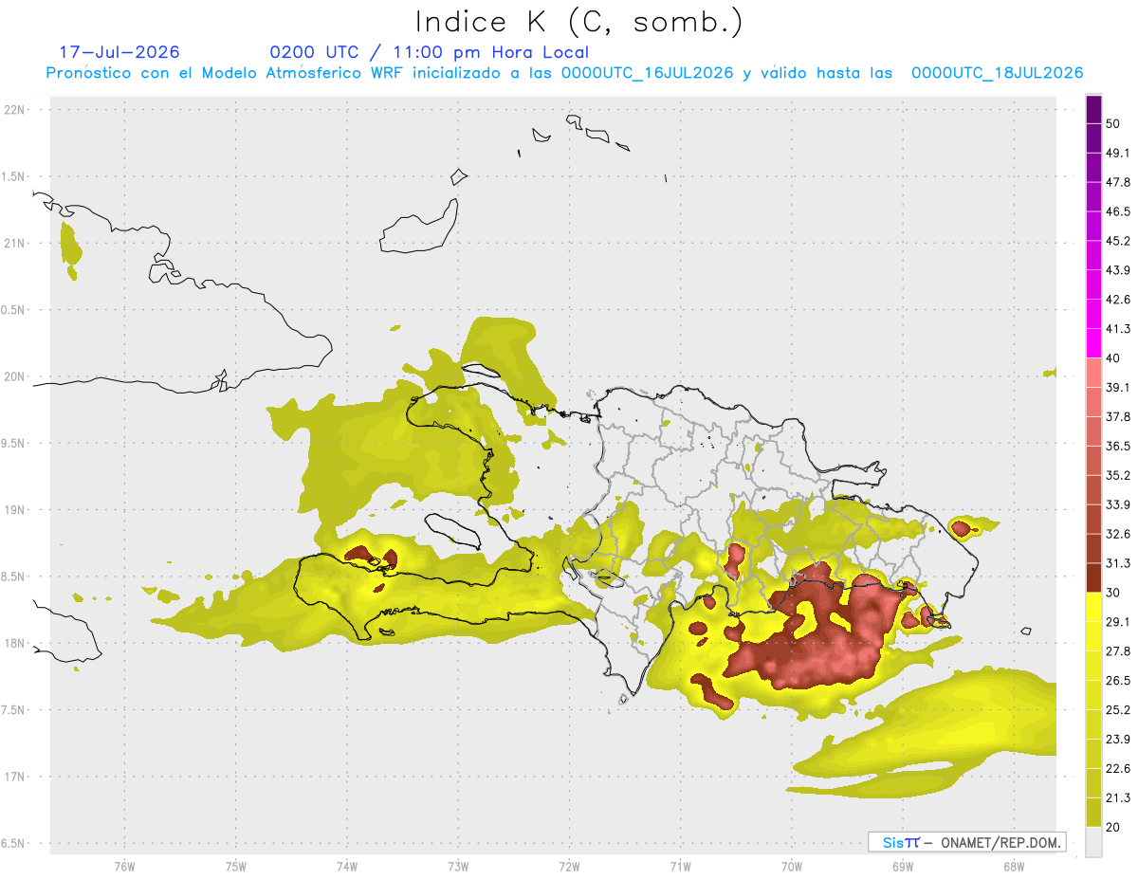The image size is (1138, 879).
Task: Click the colorbar value '45.2'
Action: [x=1117, y=241]
